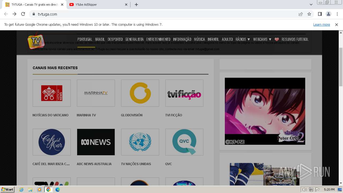This screenshot has height=193, width=343.
Task: Open the Chrome profile avatar
Action: pyautogui.click(x=328, y=14)
